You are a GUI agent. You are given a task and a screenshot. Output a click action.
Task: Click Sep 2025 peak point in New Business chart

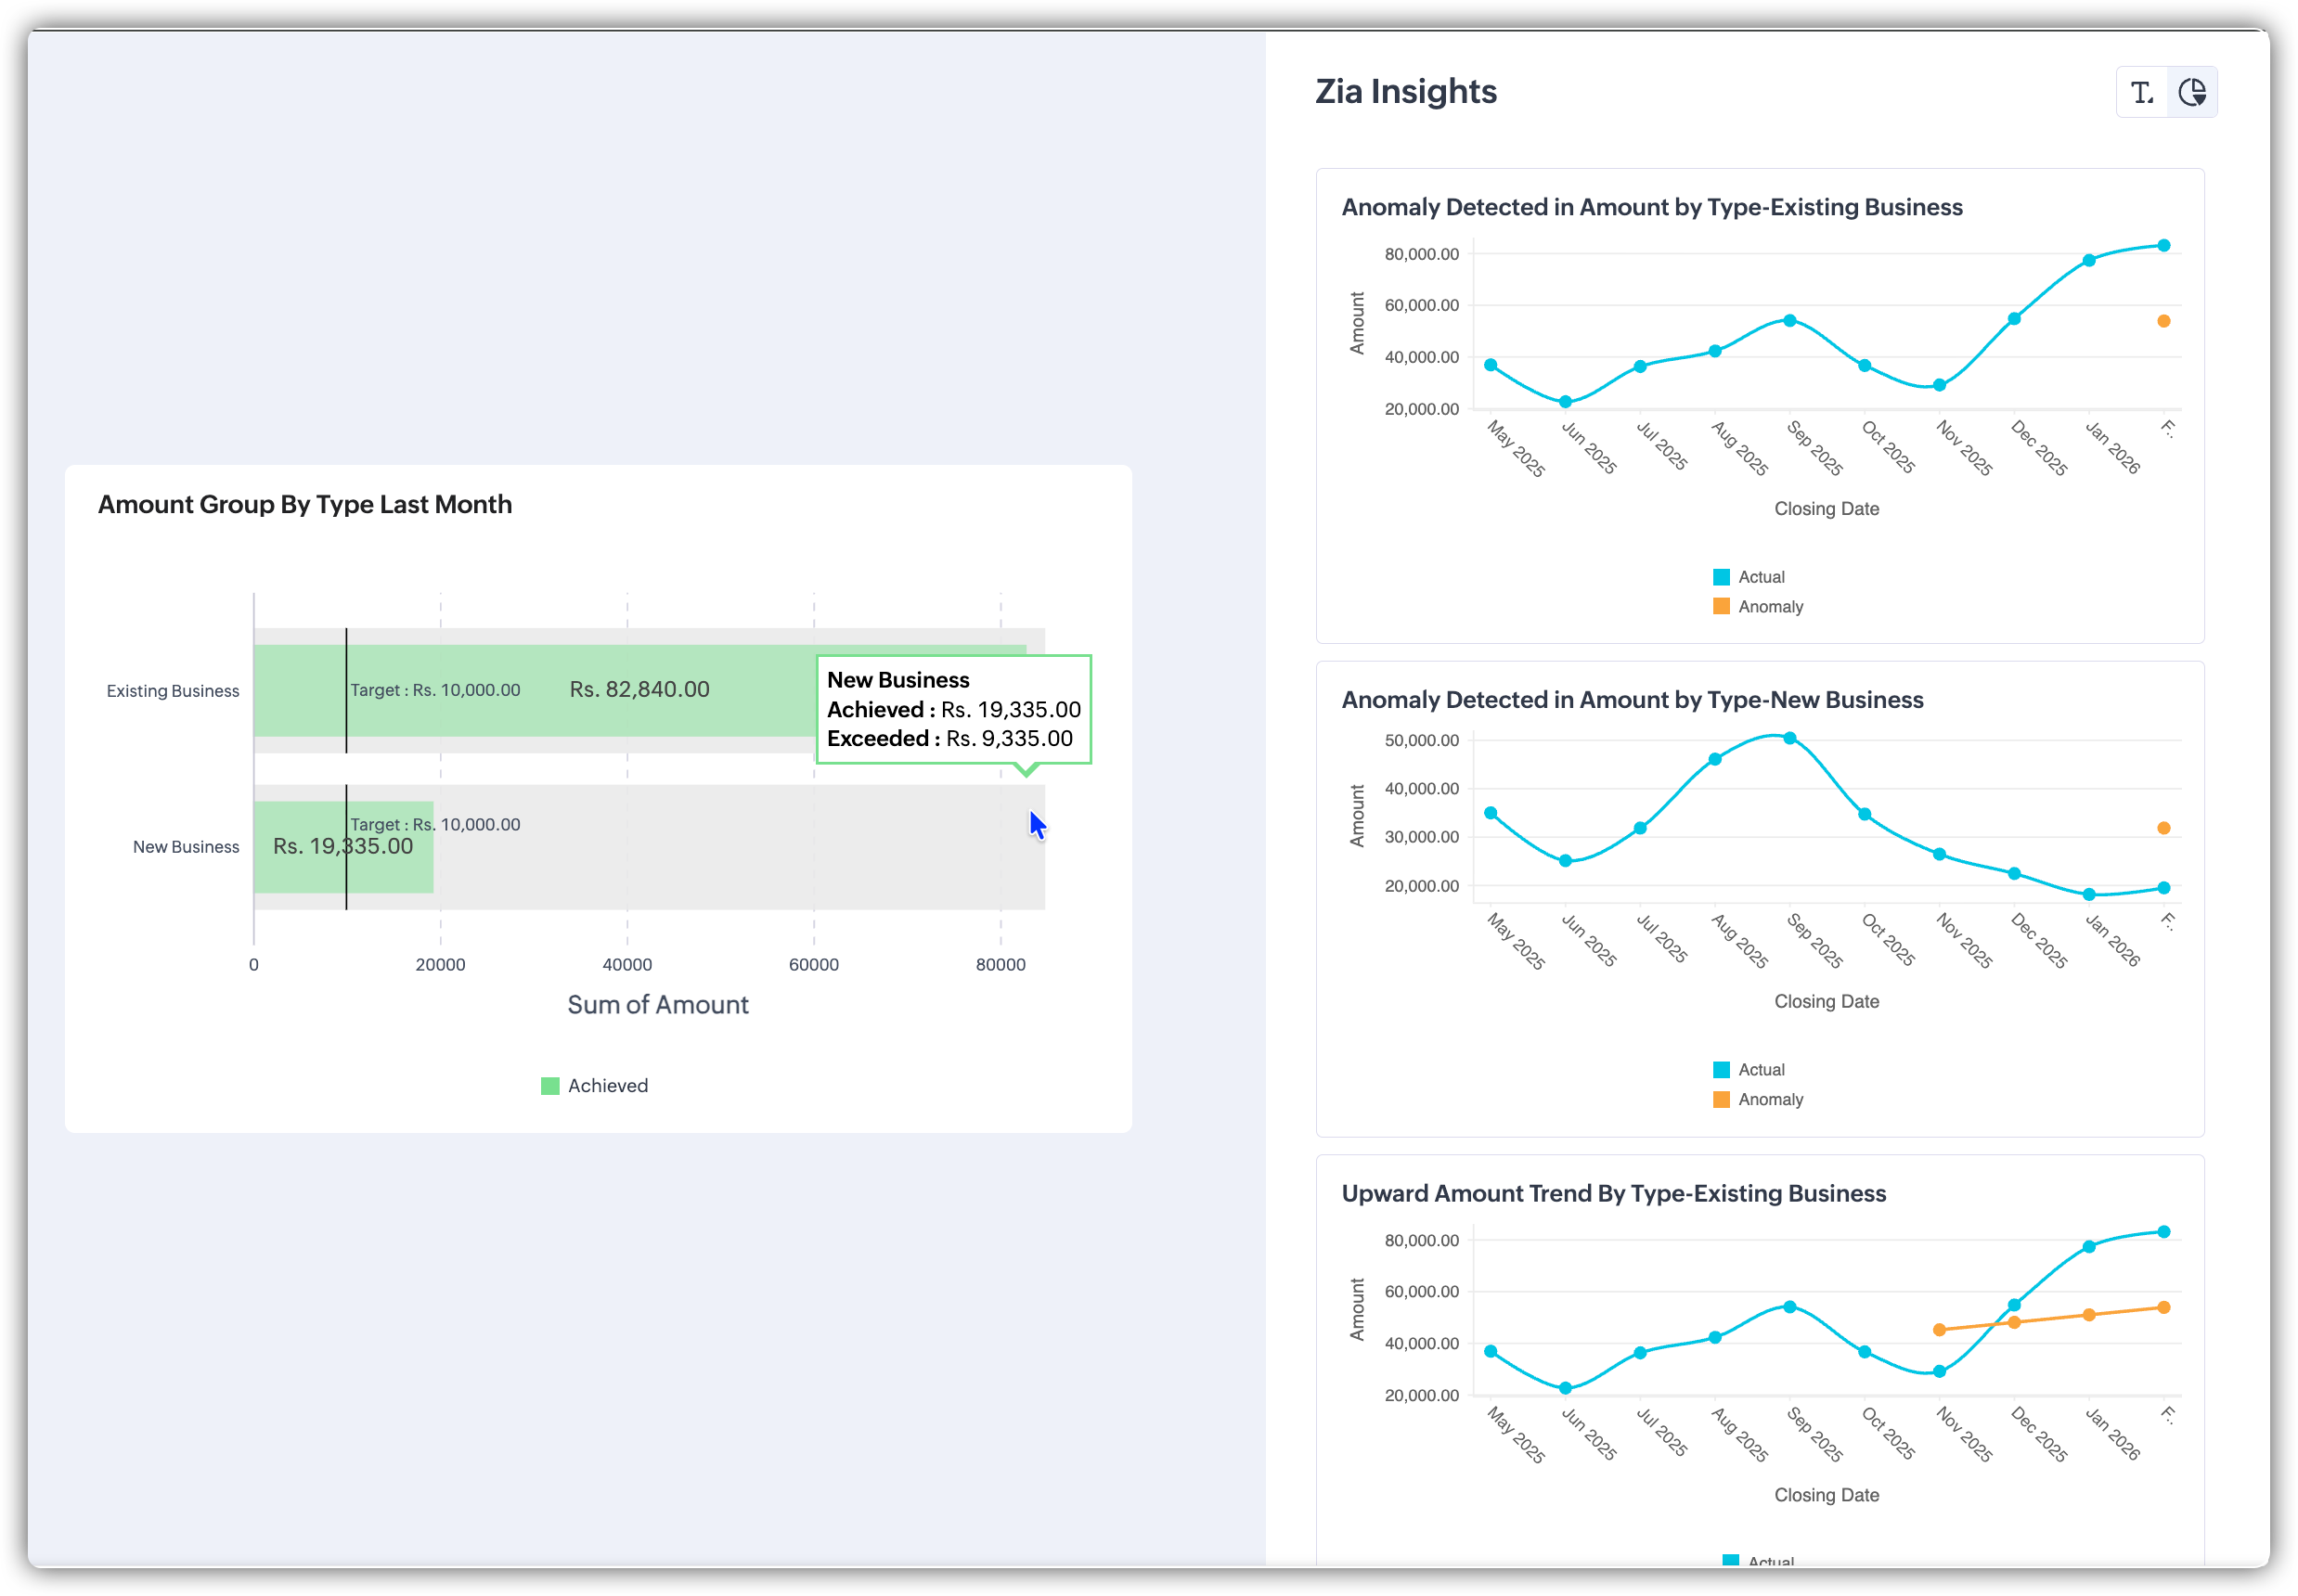click(x=1790, y=739)
